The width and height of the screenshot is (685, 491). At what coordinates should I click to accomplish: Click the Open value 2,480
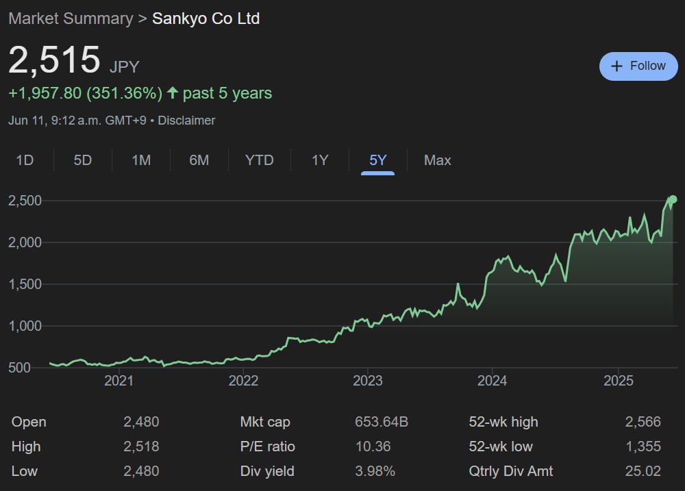(141, 422)
